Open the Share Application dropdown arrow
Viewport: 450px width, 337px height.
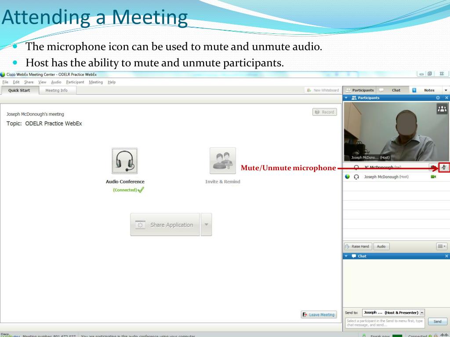[x=207, y=224]
